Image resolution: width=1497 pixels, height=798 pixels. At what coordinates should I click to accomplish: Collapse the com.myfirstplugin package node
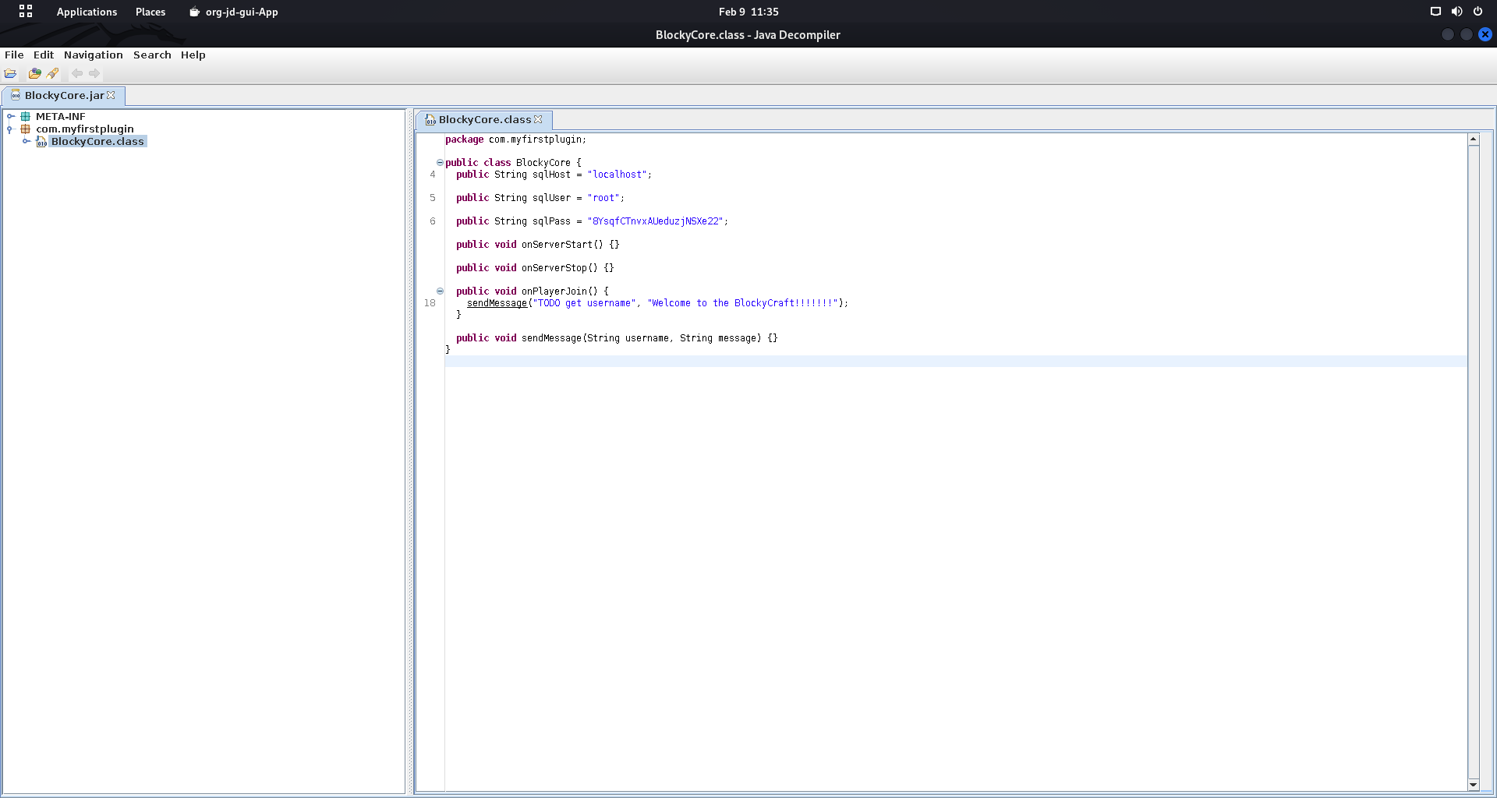click(10, 129)
